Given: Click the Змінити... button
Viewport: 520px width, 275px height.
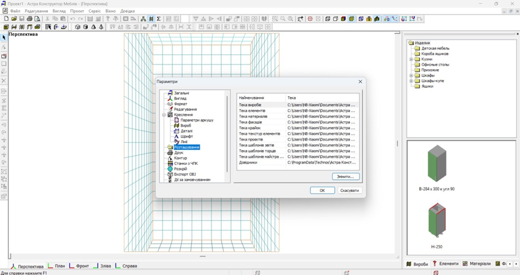Looking at the screenshot, I should 346,177.
